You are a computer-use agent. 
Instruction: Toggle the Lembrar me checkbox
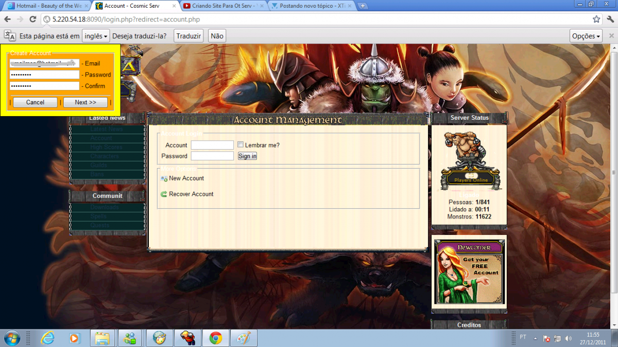point(241,145)
